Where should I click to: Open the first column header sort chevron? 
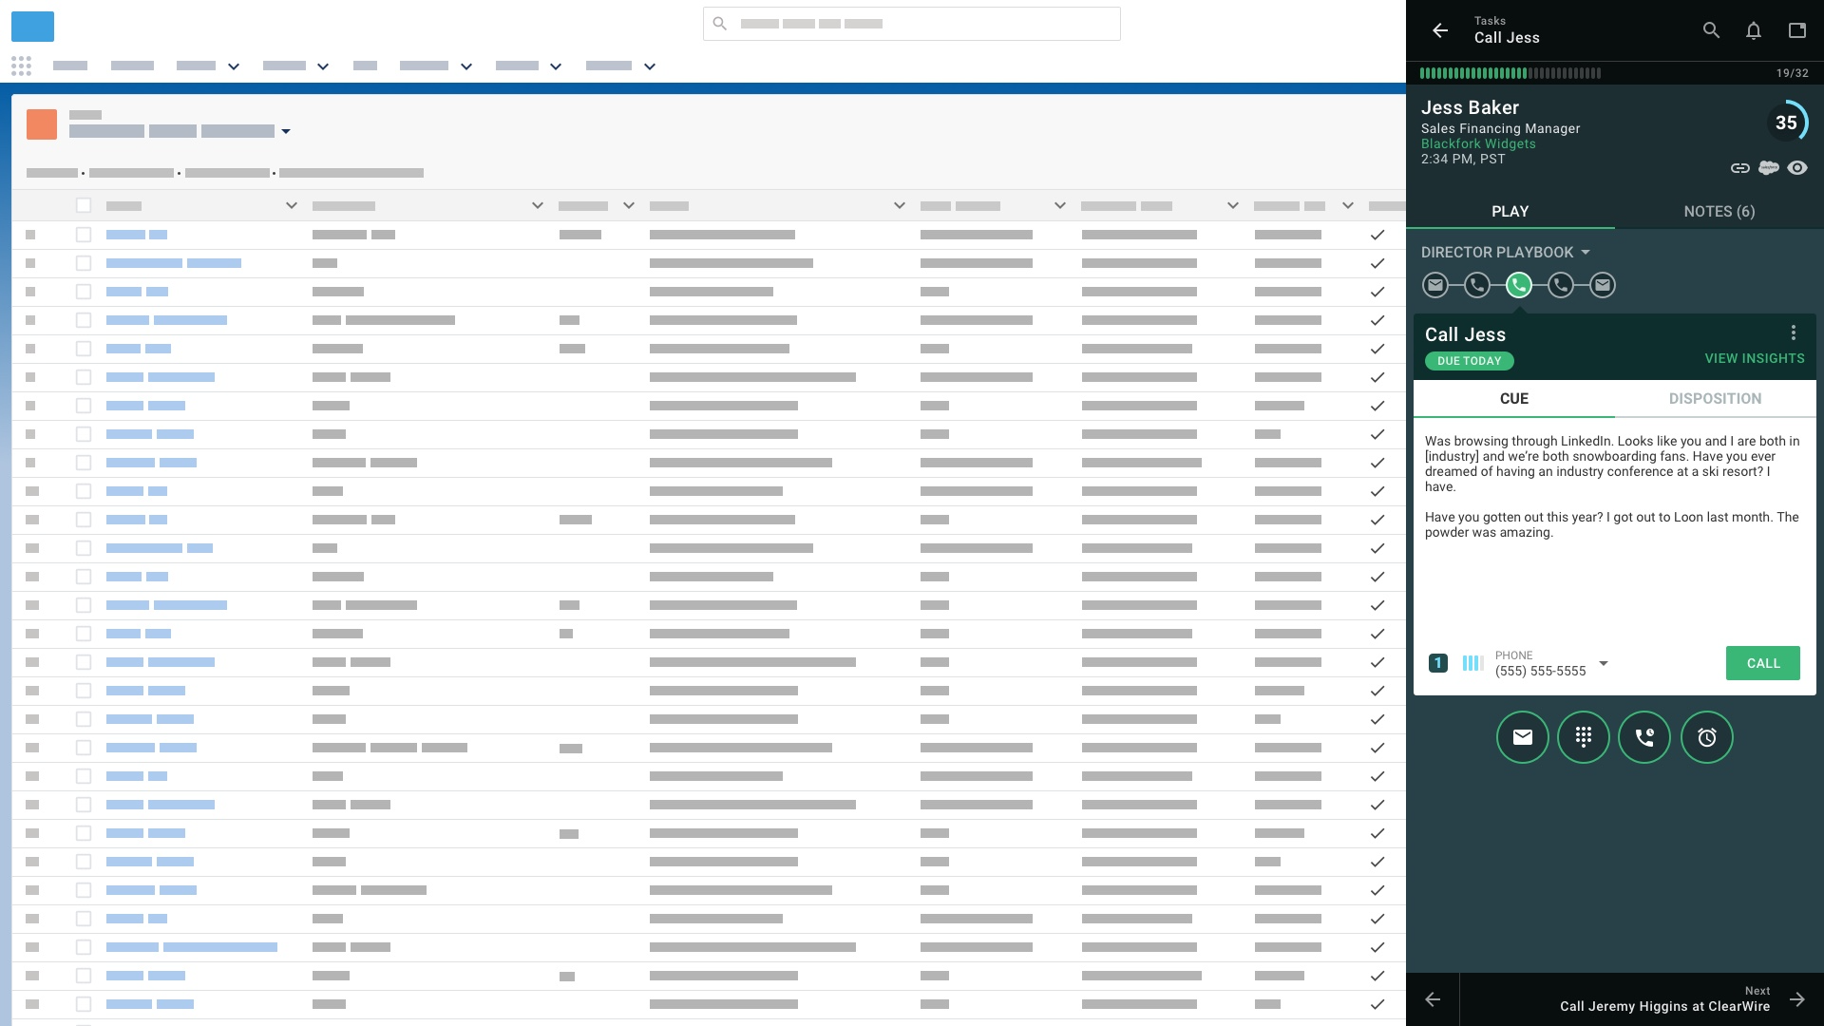tap(292, 205)
